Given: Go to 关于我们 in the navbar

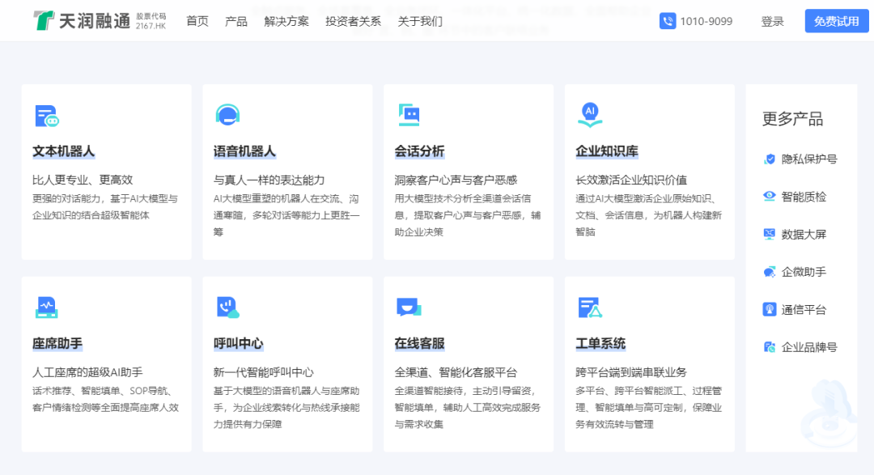Looking at the screenshot, I should tap(420, 21).
